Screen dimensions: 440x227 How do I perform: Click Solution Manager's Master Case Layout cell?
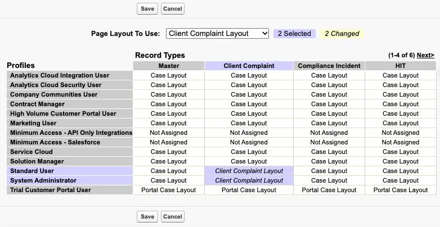click(x=169, y=161)
